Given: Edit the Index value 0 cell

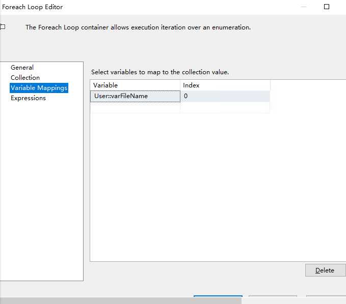Looking at the screenshot, I should coord(225,96).
